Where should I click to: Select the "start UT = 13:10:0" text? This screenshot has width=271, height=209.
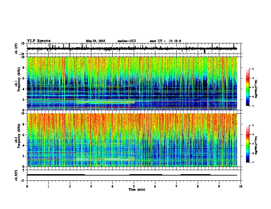(165, 41)
